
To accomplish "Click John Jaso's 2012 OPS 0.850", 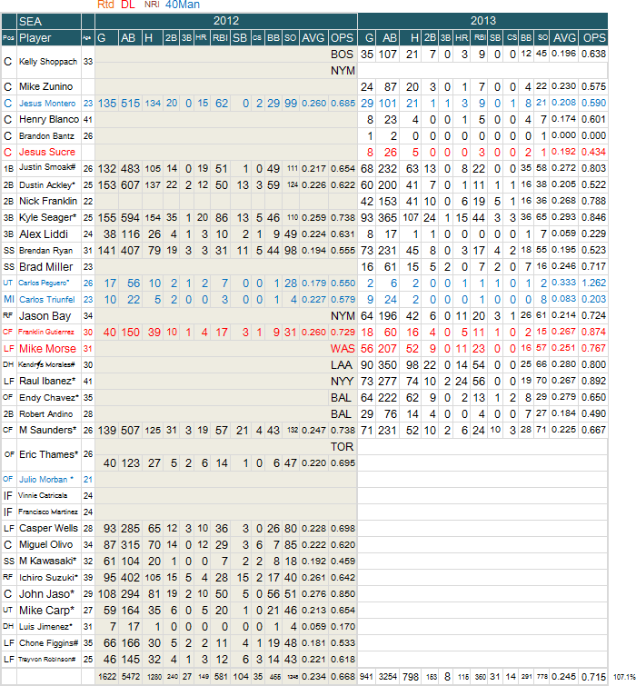I will 343,594.
